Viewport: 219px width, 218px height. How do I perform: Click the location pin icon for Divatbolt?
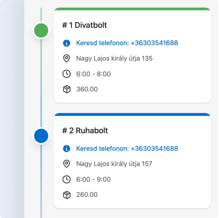(67, 58)
